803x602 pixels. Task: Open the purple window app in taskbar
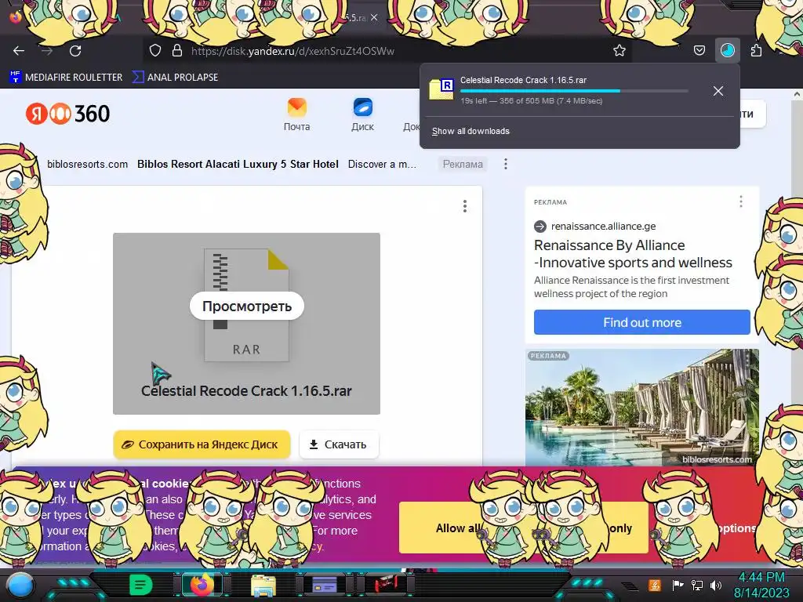pyautogui.click(x=324, y=585)
